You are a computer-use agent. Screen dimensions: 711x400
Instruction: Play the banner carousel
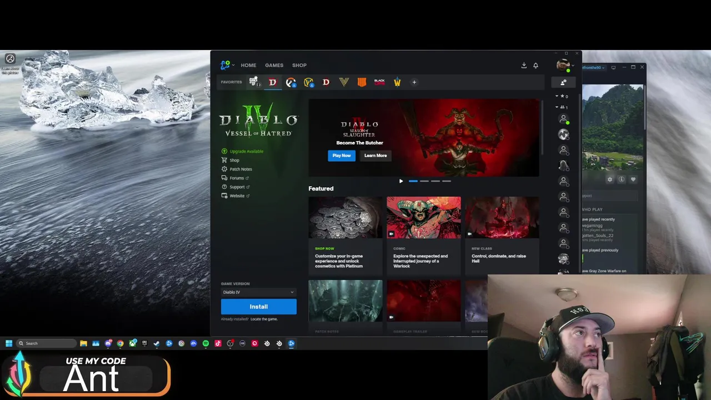[401, 181]
